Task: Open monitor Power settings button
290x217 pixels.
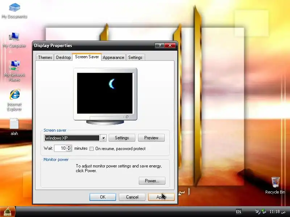Action: (152, 180)
